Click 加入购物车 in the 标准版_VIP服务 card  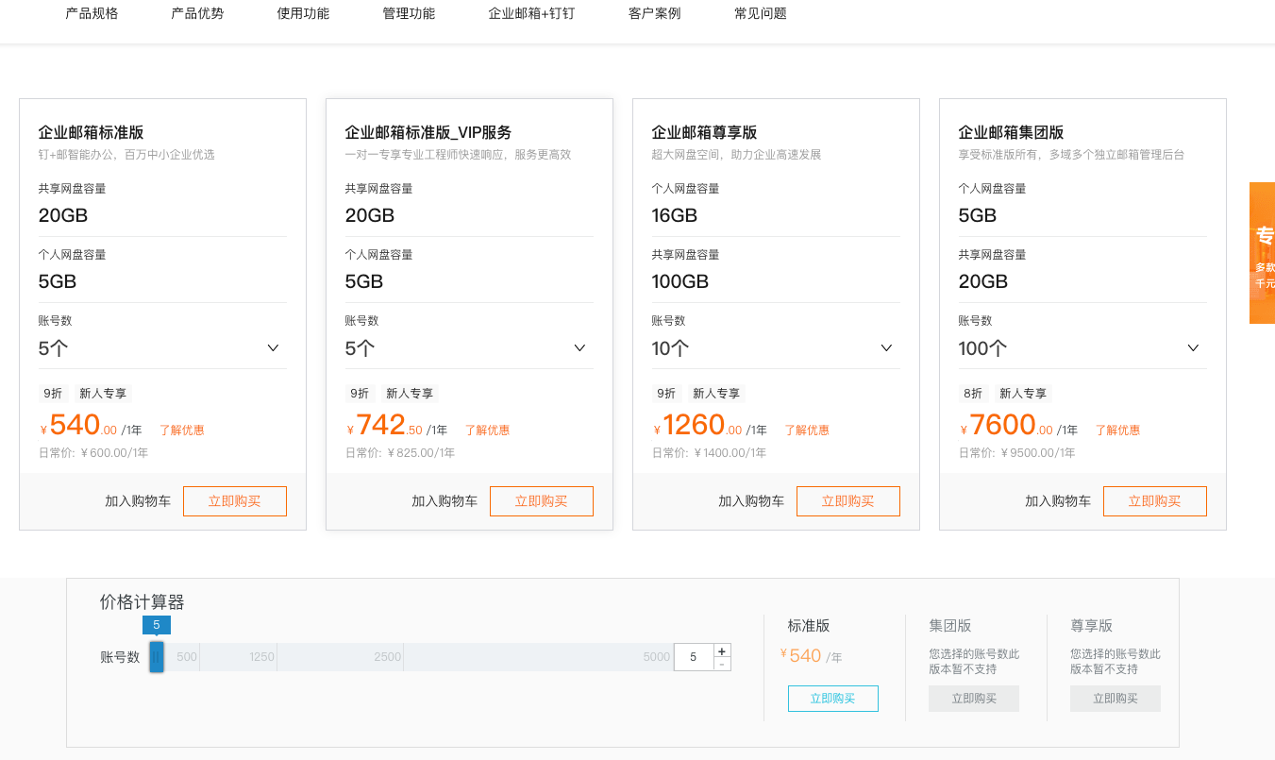tap(445, 501)
